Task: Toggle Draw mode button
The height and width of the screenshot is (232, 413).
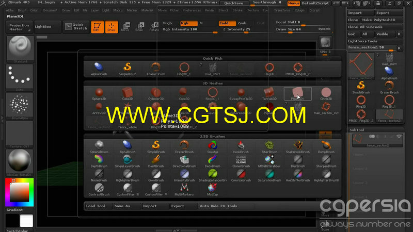Action: pyautogui.click(x=112, y=27)
